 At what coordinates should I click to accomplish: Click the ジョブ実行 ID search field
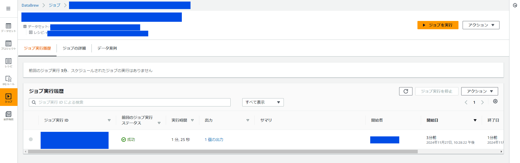tap(130, 102)
